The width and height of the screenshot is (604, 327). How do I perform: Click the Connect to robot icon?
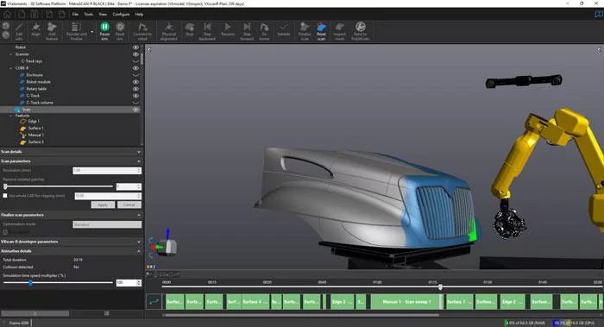coord(142,31)
